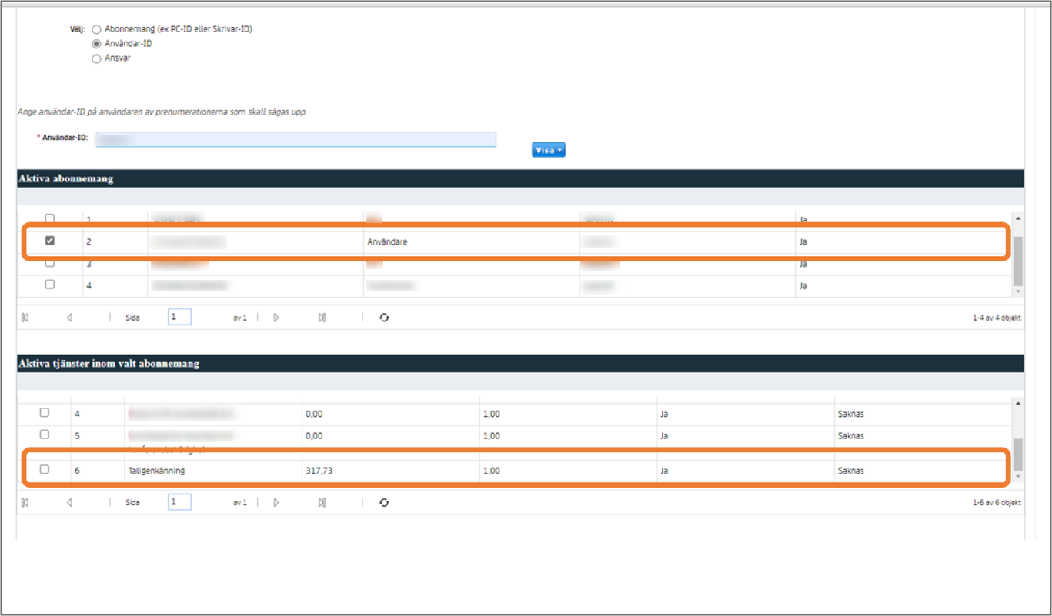The height and width of the screenshot is (616, 1052).
Task: Select the Abonnemang radio option
Action: (96, 30)
